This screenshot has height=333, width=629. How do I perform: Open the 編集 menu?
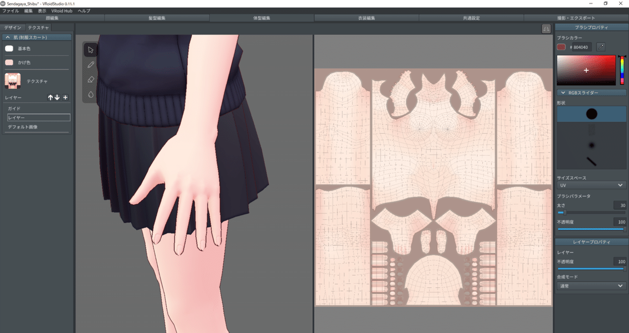28,10
